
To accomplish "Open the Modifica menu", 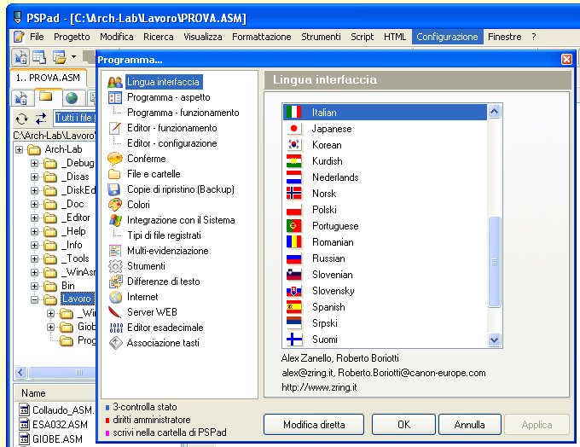I will pyautogui.click(x=117, y=37).
